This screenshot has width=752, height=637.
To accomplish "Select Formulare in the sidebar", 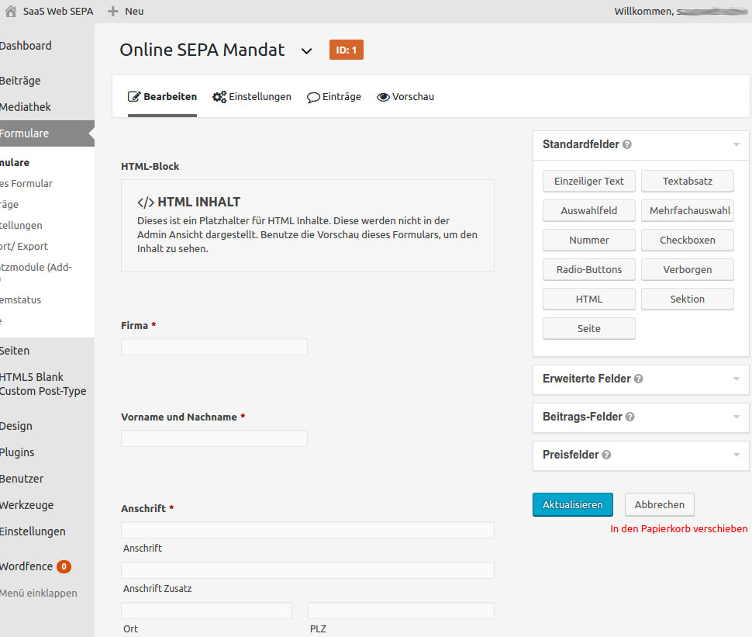I will pyautogui.click(x=47, y=133).
